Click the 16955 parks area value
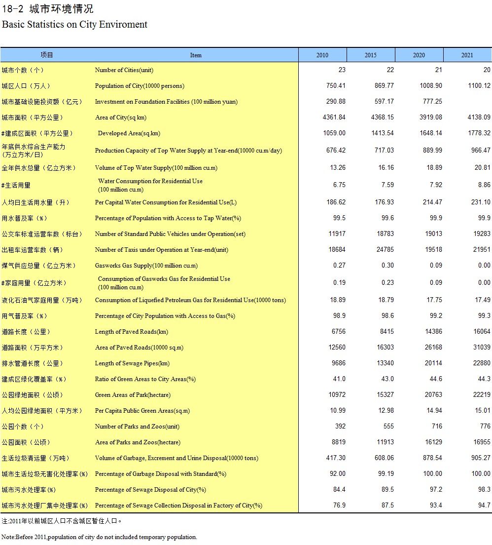The image size is (492, 545). coord(482,442)
